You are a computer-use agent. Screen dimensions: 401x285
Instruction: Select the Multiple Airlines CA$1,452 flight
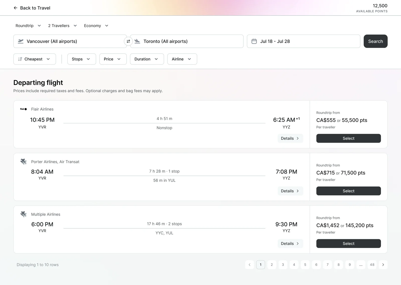(348, 243)
